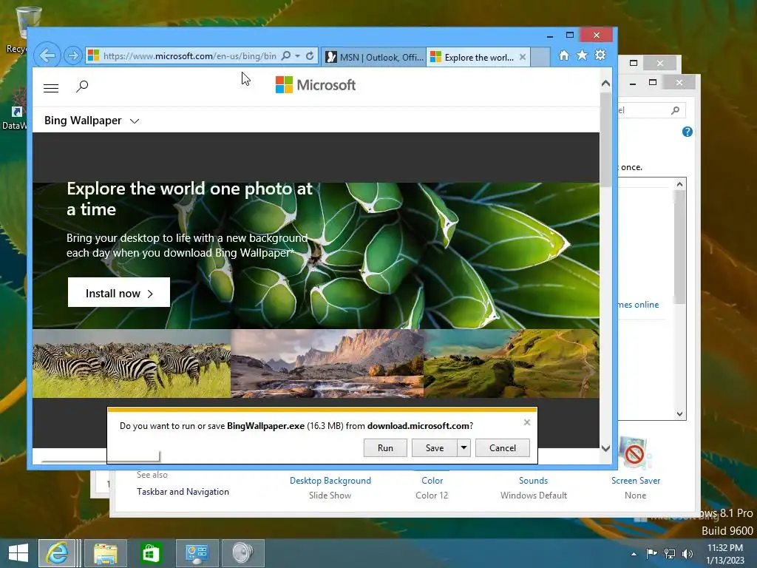Open the Windows Store taskbar icon
Screen dimensions: 757x568
(x=151, y=553)
